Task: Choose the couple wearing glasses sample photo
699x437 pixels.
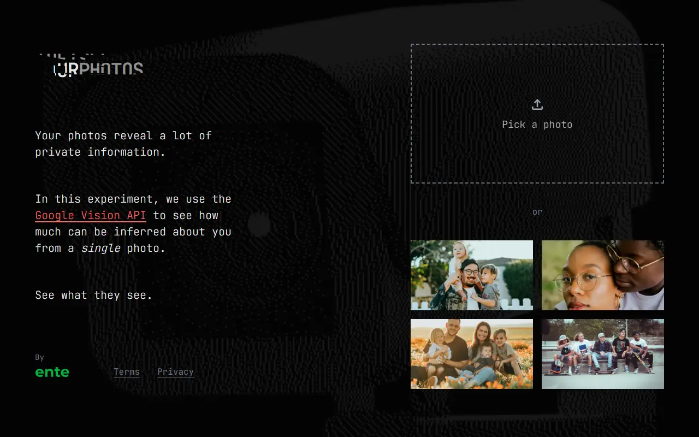Action: point(603,275)
